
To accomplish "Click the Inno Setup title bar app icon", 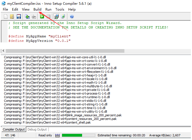I will pyautogui.click(x=4, y=3).
